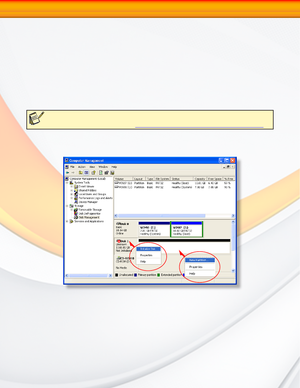Sort by the Capacity column header
Screen dimensions: 300x388
tap(200, 179)
